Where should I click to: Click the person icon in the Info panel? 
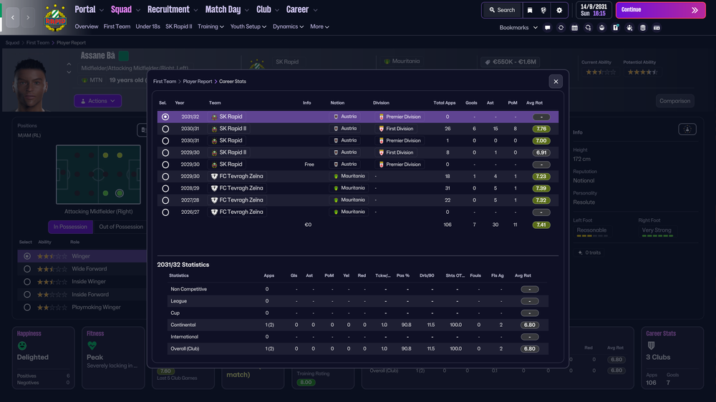(x=687, y=129)
